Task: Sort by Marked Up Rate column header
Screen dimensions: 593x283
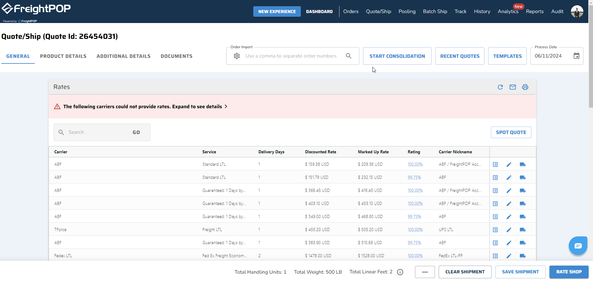Action: (373, 152)
